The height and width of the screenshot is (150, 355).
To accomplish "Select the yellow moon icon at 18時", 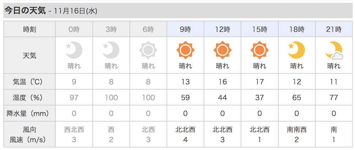I will [296, 50].
